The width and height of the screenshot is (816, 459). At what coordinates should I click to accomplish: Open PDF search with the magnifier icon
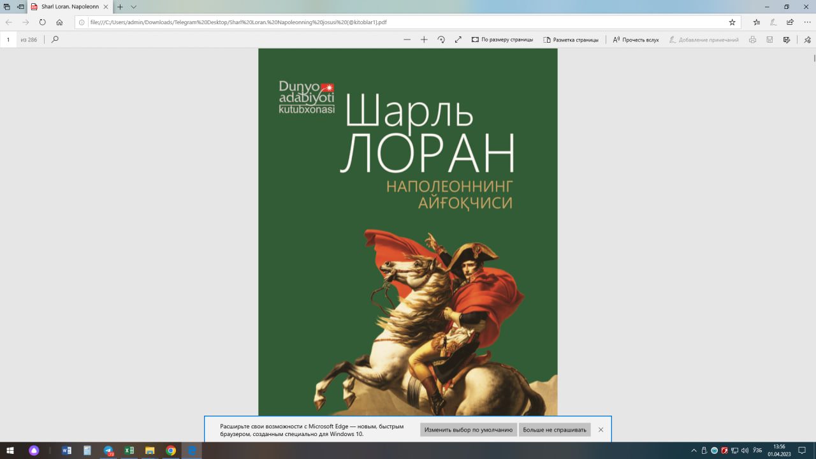55,39
